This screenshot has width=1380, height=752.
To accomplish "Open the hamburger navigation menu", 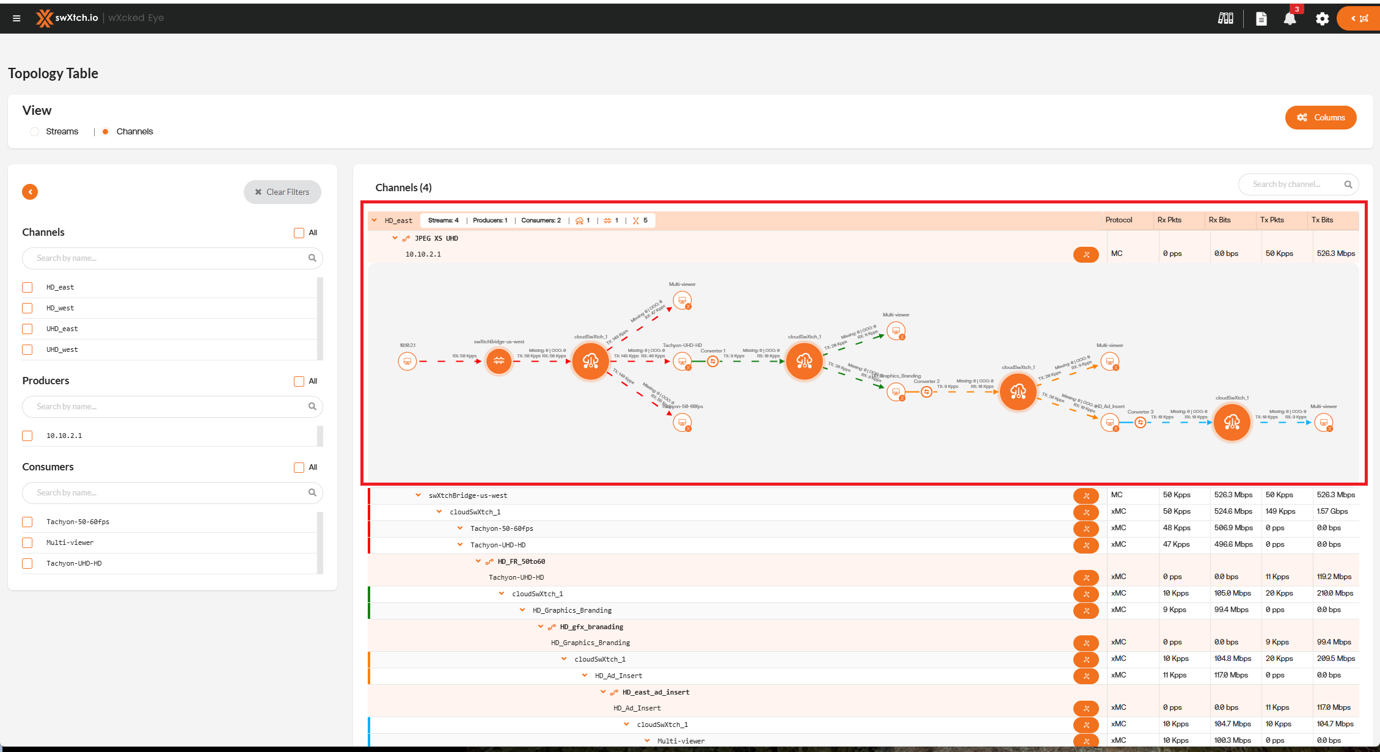I will point(16,18).
